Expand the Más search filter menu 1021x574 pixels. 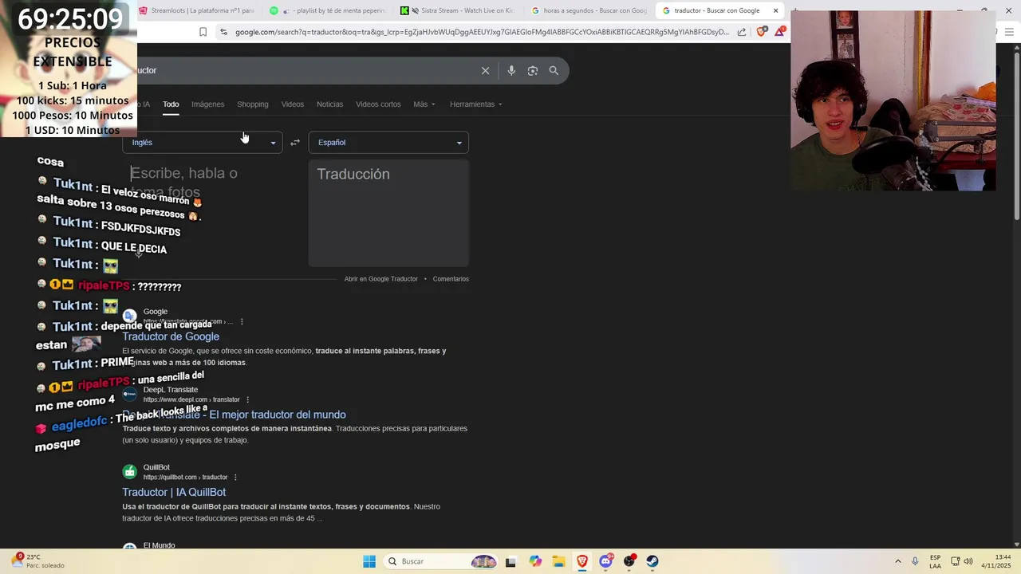click(424, 104)
